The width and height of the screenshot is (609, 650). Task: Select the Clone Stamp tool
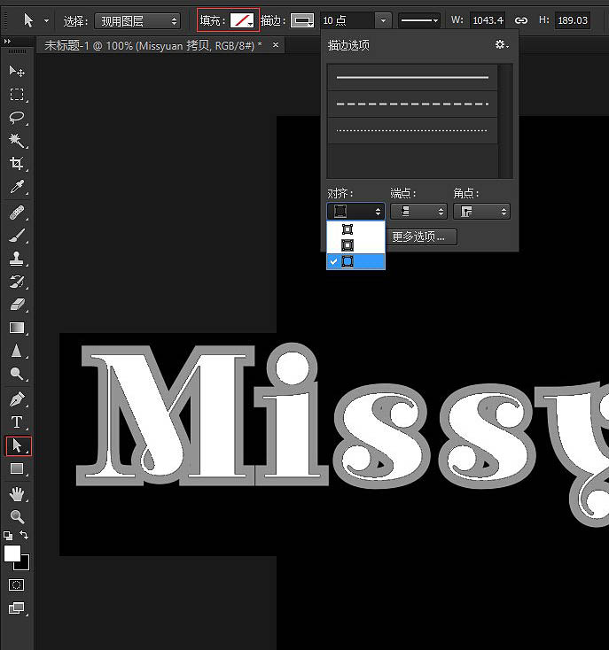[x=17, y=259]
